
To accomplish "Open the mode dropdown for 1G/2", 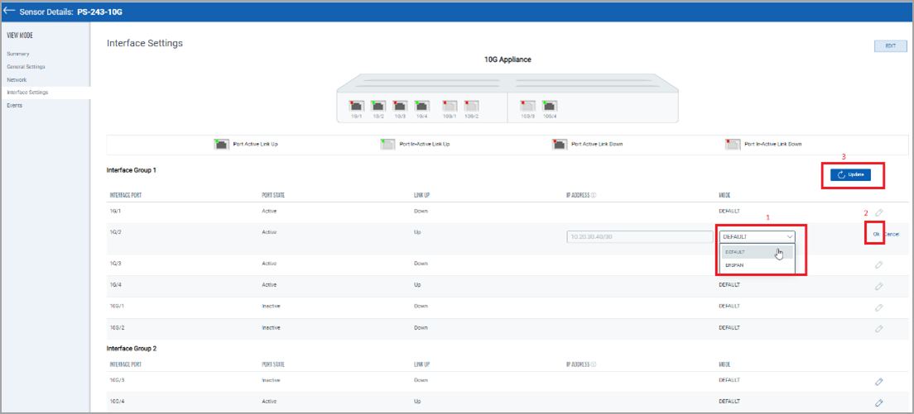I will [757, 236].
